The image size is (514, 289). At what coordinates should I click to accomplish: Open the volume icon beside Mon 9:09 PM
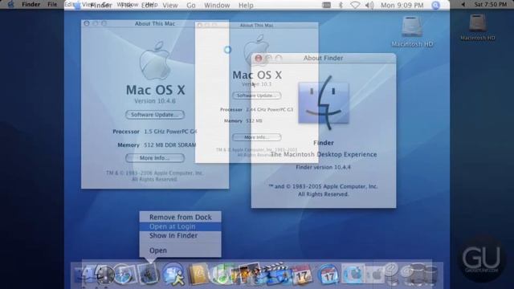pos(369,6)
